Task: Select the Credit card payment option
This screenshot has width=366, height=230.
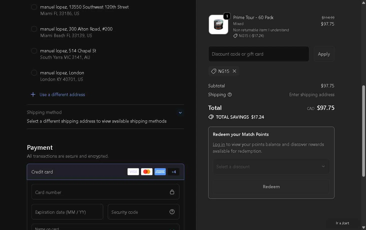Action: coord(105,172)
